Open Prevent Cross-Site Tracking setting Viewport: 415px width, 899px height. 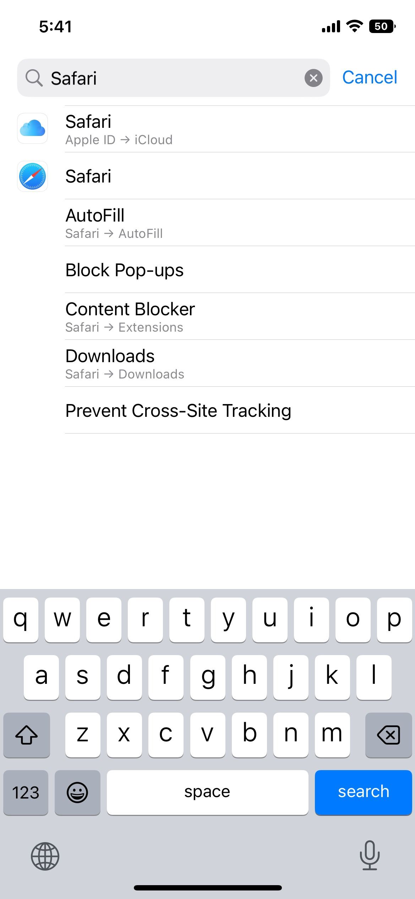(178, 410)
